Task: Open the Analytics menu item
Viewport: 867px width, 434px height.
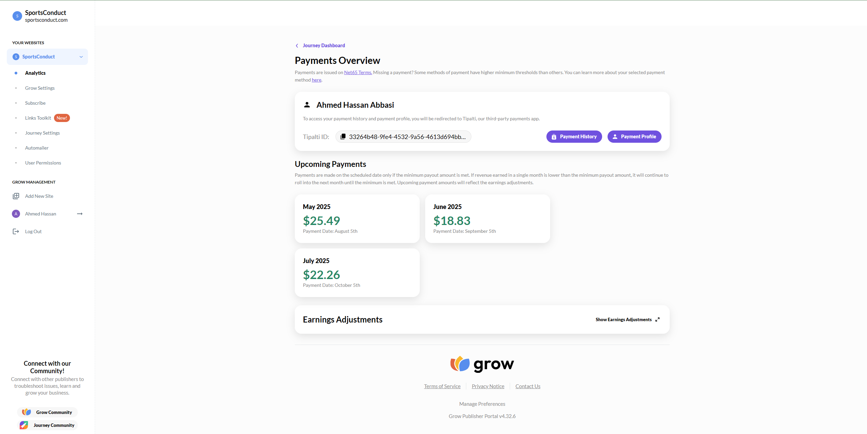Action: tap(35, 73)
